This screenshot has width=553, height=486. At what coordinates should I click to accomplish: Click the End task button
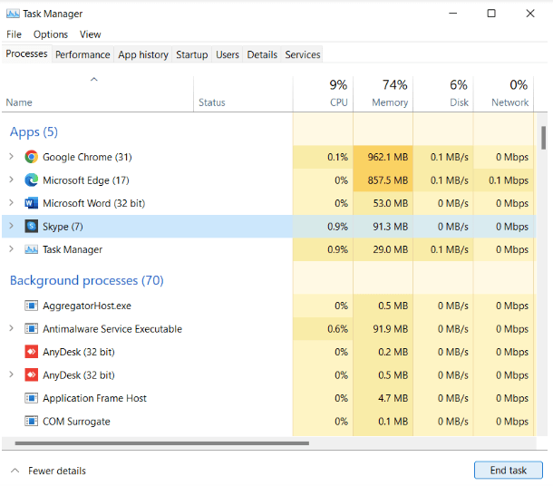[x=509, y=470]
